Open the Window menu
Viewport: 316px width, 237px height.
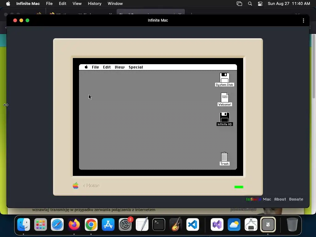click(115, 4)
